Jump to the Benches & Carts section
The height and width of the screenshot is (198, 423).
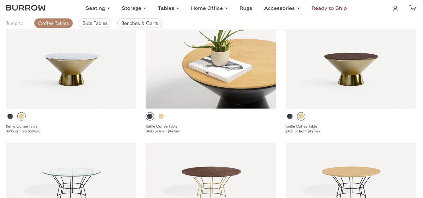click(140, 23)
